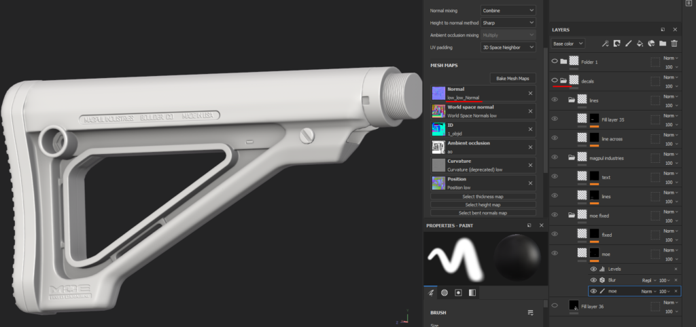Remove the Normal mesh map
The image size is (696, 327).
(530, 93)
